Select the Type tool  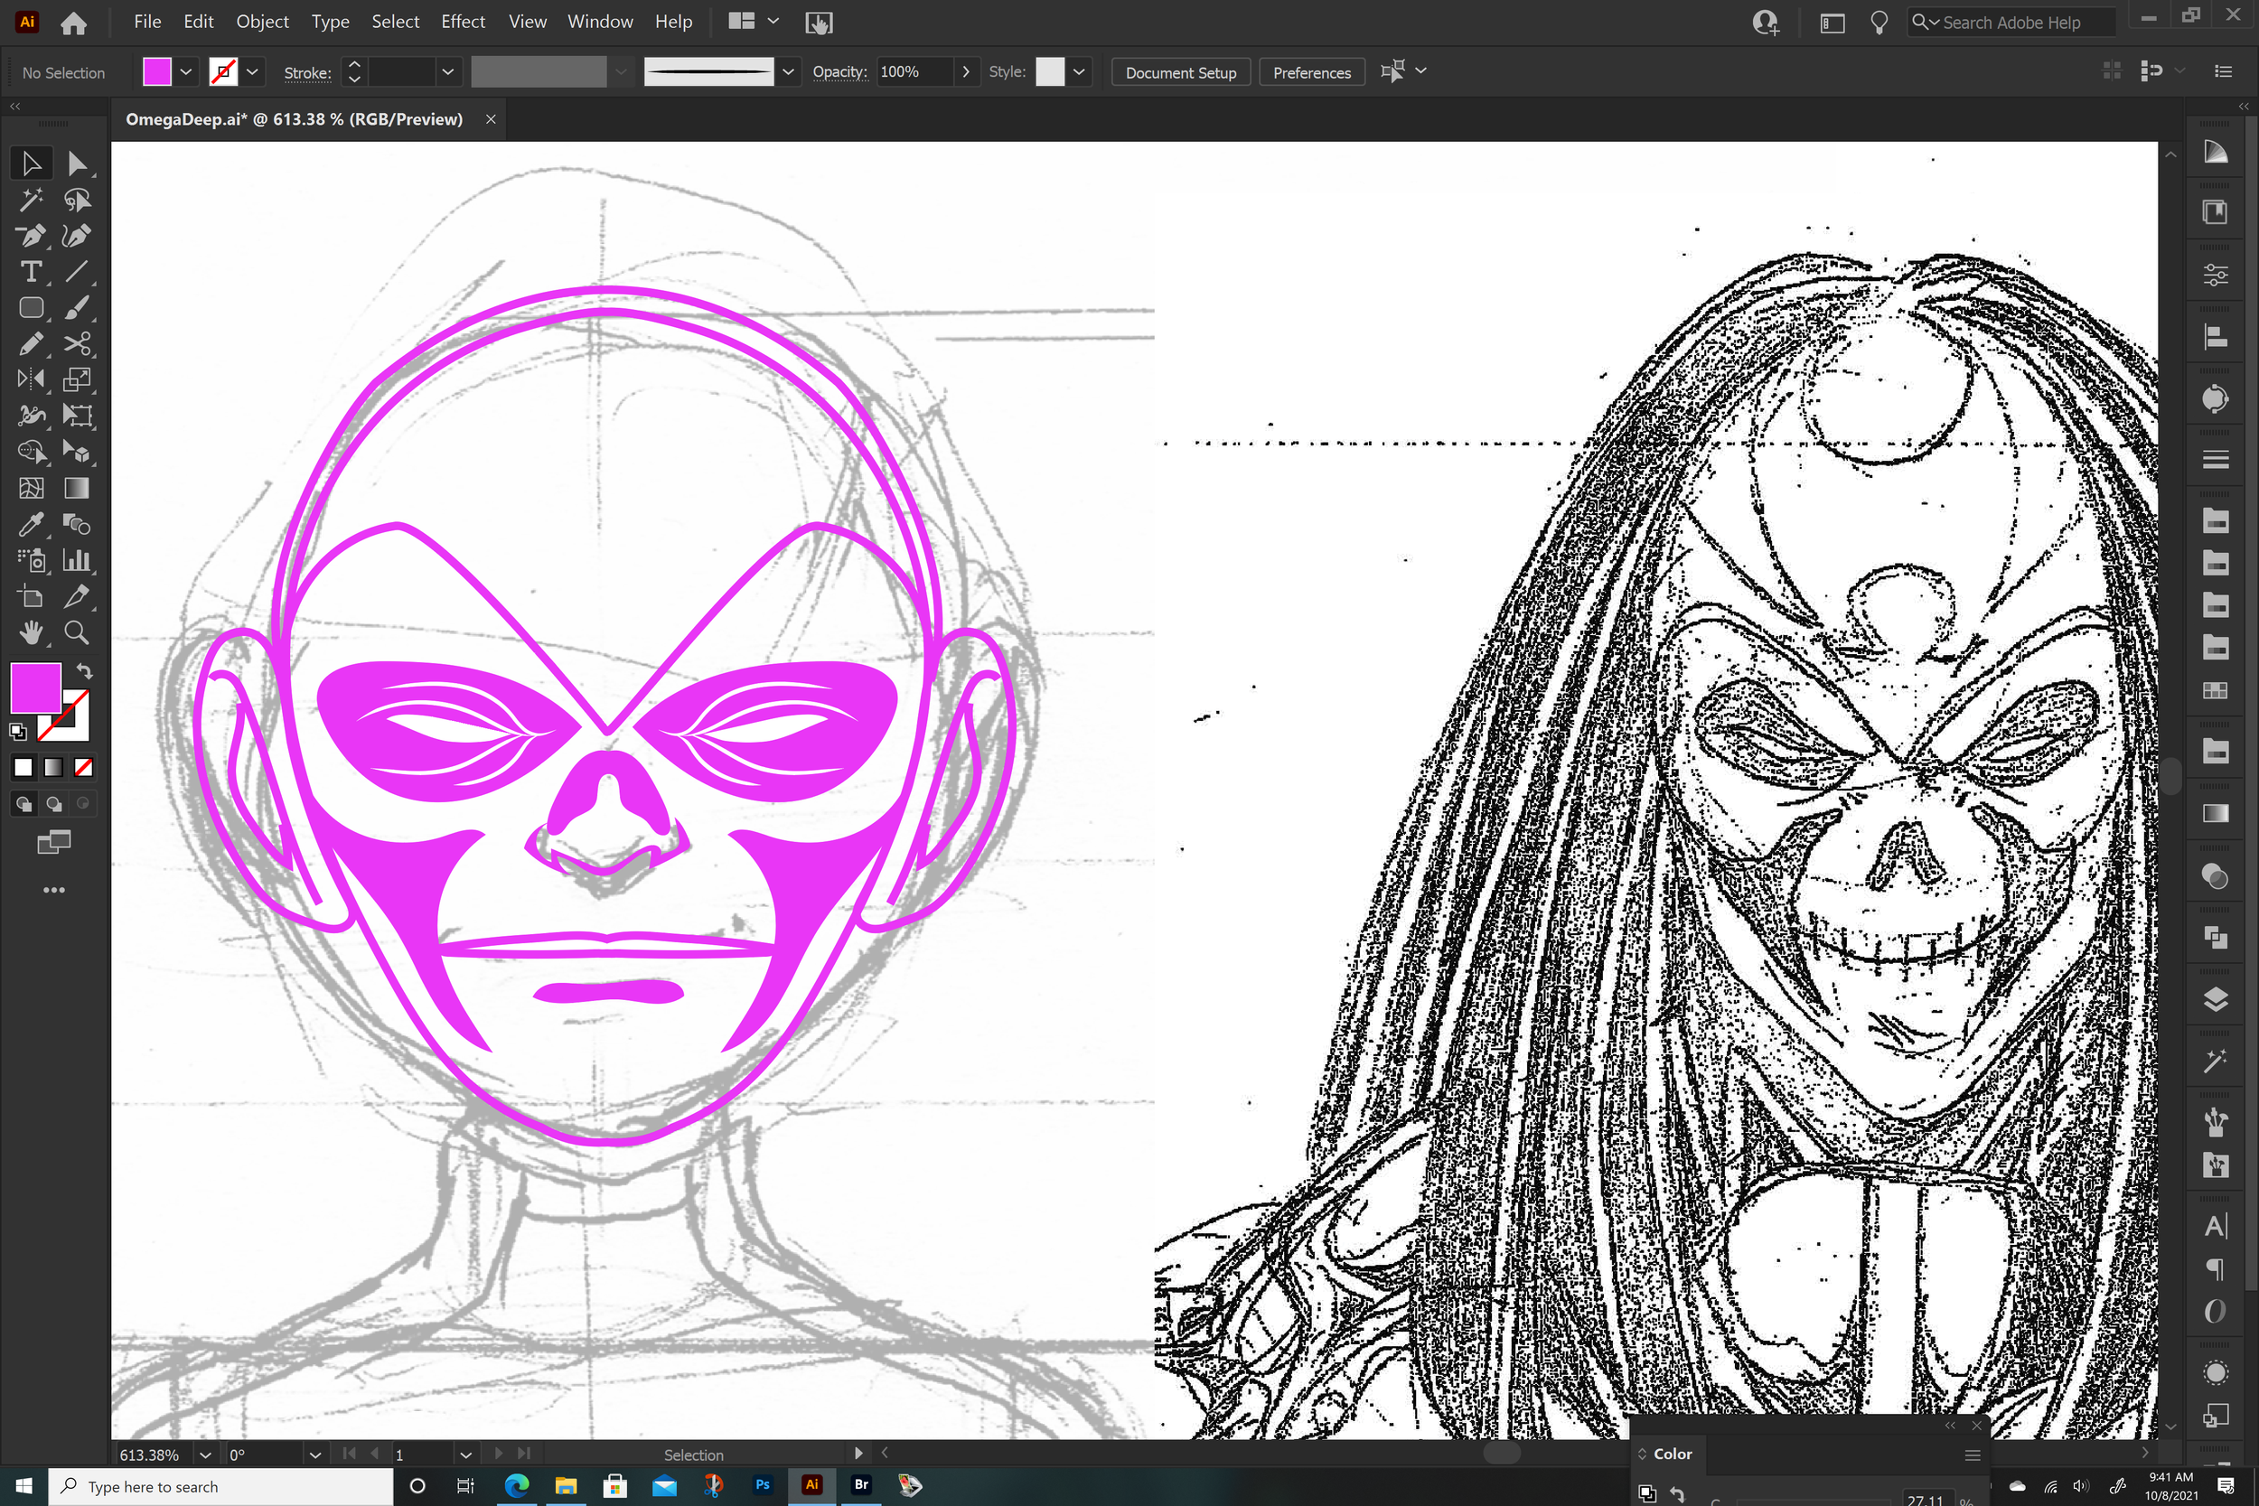click(30, 272)
